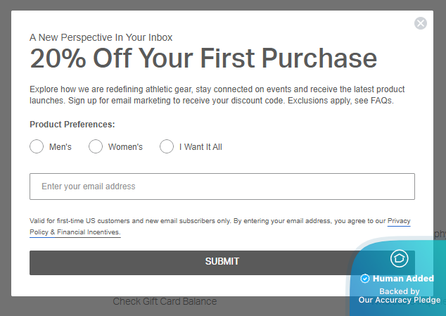Click the Women's option label text
This screenshot has width=446, height=316.
pyautogui.click(x=125, y=147)
